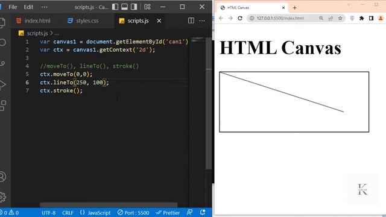Image resolution: width=386 pixels, height=217 pixels.
Task: Share this page from the address bar
Action: pos(331,18)
